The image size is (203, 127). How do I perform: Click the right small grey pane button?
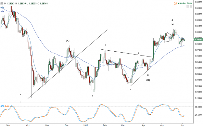point(191,6)
